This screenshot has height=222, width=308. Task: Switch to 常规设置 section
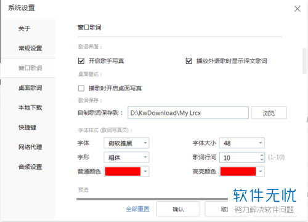coord(30,49)
